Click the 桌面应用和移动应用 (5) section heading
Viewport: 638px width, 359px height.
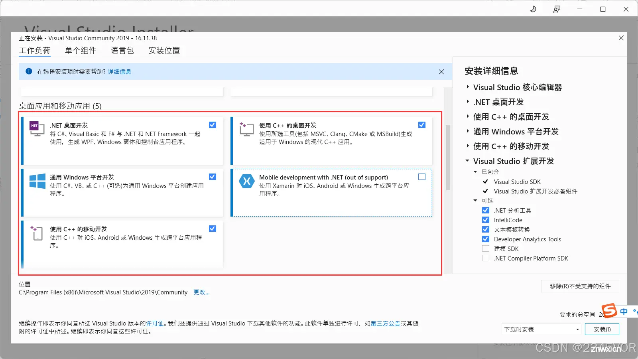tap(60, 106)
